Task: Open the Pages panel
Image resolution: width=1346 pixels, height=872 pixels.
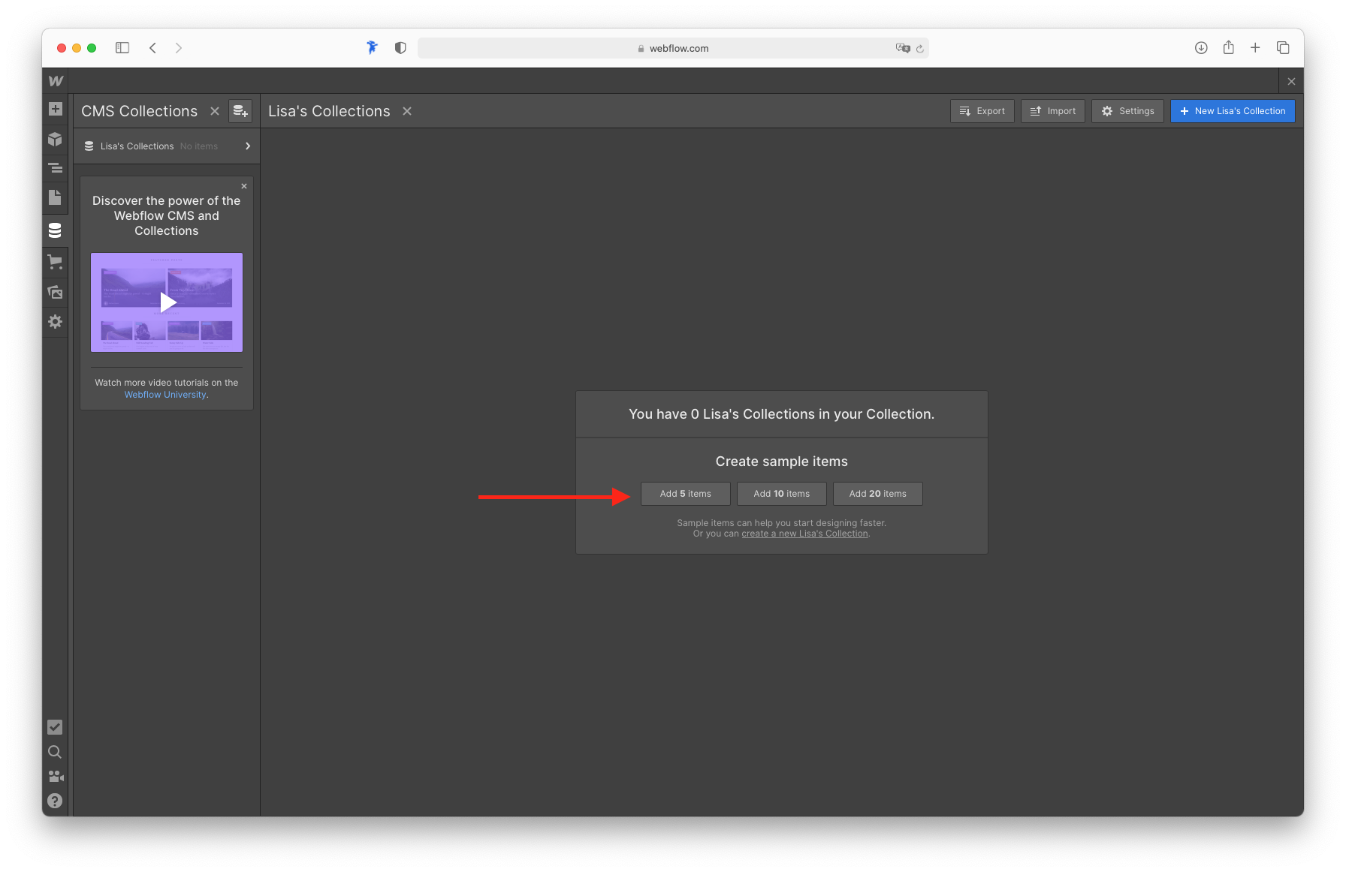Action: (x=55, y=197)
